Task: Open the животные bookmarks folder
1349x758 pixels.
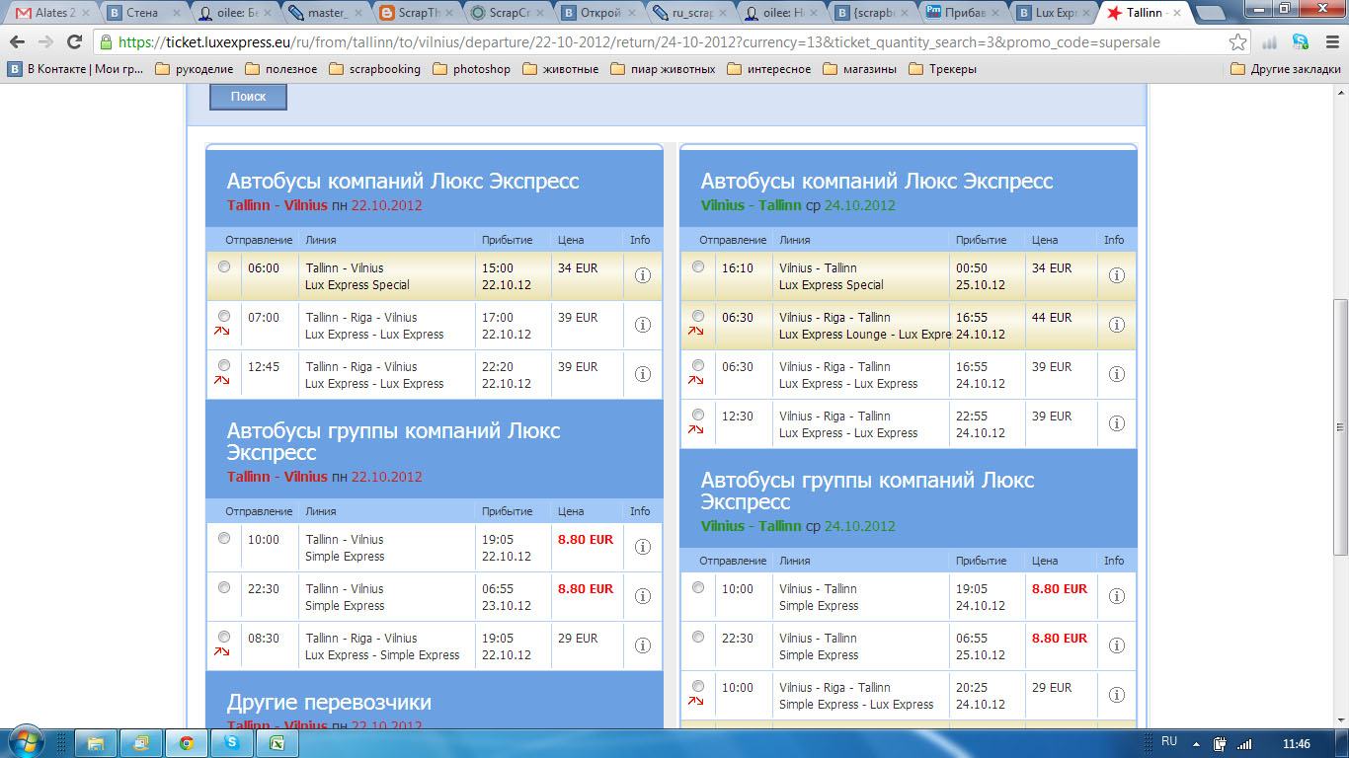Action: tap(560, 69)
